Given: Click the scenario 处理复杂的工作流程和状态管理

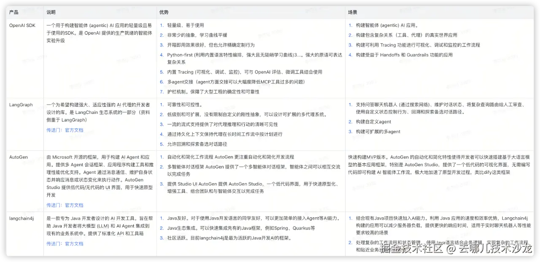Looking at the screenshot, I should coord(443,246).
